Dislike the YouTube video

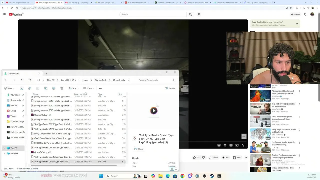203,157
